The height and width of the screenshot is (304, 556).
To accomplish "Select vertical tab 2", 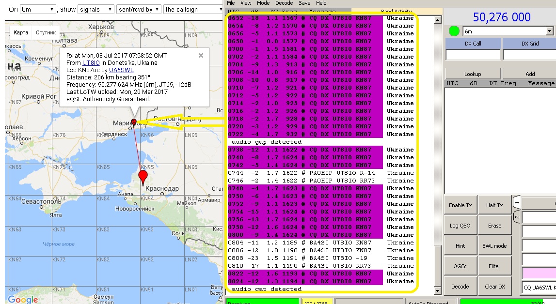I will click(x=517, y=216).
